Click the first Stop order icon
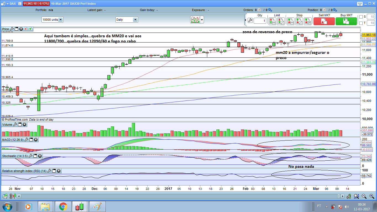Screen dimensions: 377x212 coord(290,21)
